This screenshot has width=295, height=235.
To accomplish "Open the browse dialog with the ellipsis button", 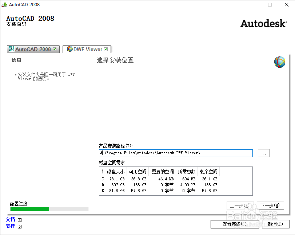I will [x=263, y=153].
